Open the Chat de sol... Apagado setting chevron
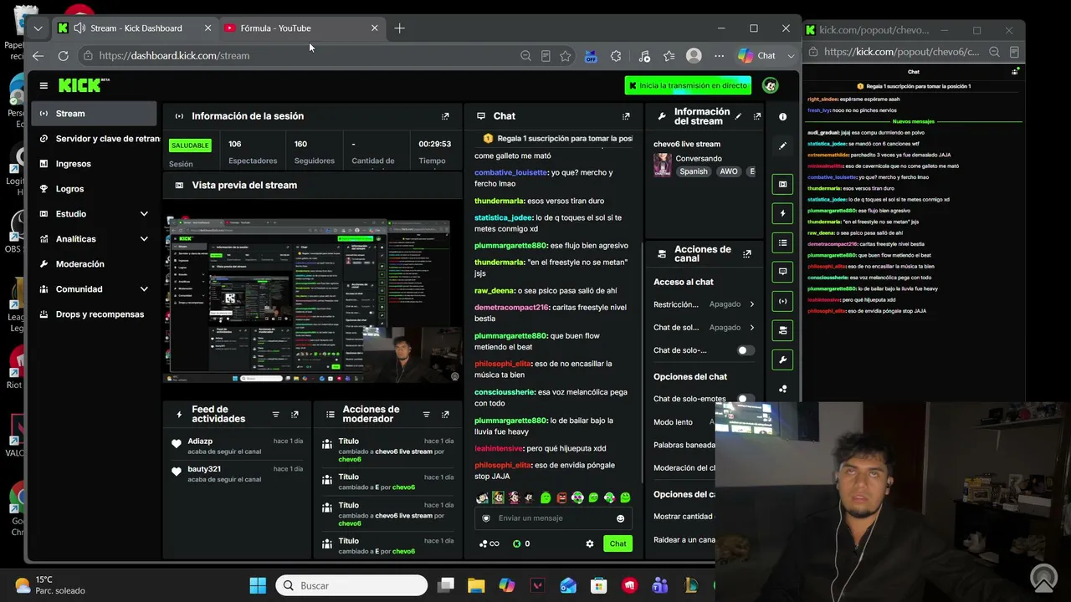Viewport: 1071px width, 602px height. pos(751,328)
